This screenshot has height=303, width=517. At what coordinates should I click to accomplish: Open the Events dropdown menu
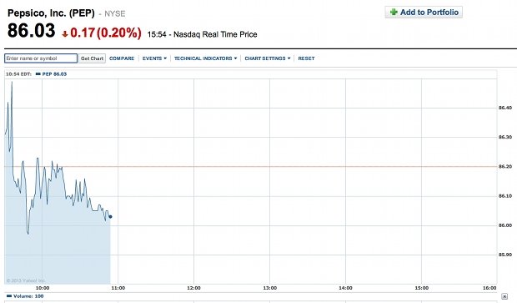tap(154, 58)
